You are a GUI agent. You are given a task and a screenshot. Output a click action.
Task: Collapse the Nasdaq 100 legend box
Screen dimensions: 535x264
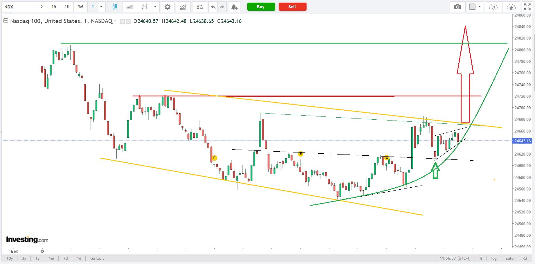(x=6, y=21)
